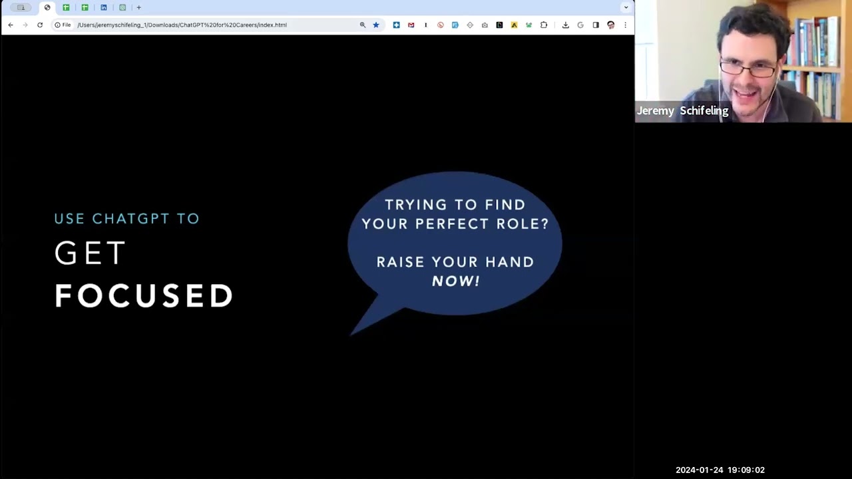This screenshot has height=479, width=852.
Task: Open the red circular extension icon
Action: coord(440,25)
